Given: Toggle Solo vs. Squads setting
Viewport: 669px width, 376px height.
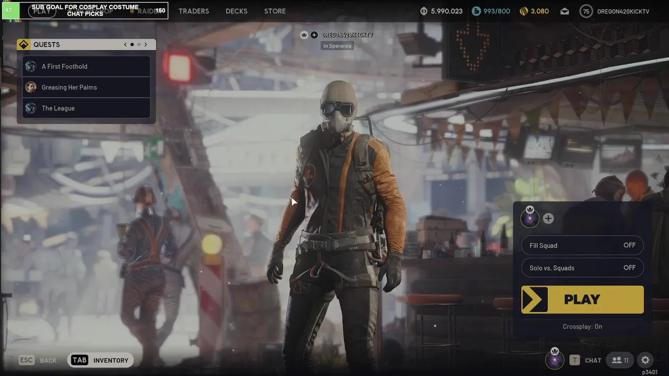Looking at the screenshot, I should tap(582, 268).
